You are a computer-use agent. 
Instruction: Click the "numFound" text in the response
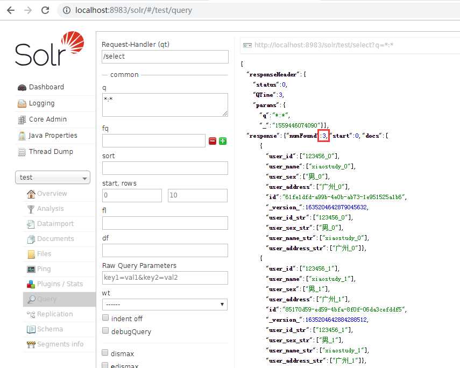point(303,136)
